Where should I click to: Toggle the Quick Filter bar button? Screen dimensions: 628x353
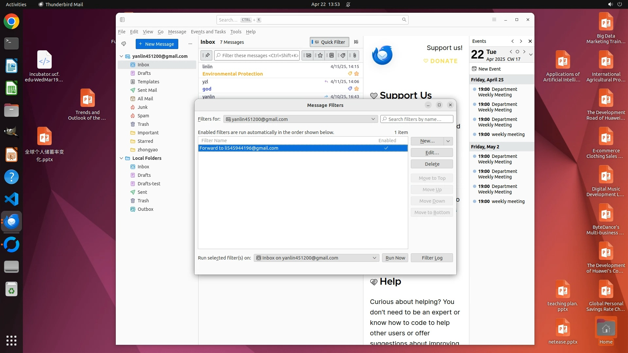[x=329, y=42]
